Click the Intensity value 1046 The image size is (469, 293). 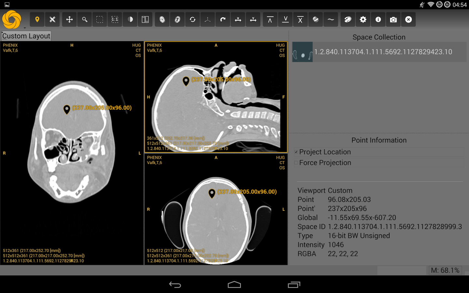(x=336, y=245)
